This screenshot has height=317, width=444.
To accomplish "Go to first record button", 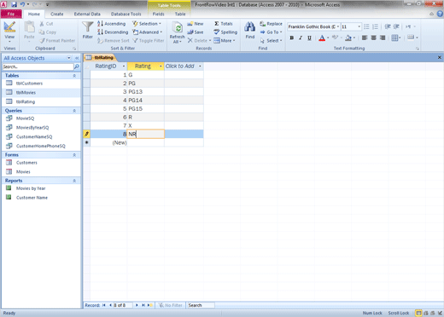I will 104,305.
